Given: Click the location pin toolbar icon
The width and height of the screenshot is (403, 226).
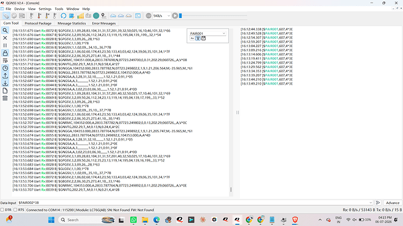Looking at the screenshot, I should tap(104, 16).
